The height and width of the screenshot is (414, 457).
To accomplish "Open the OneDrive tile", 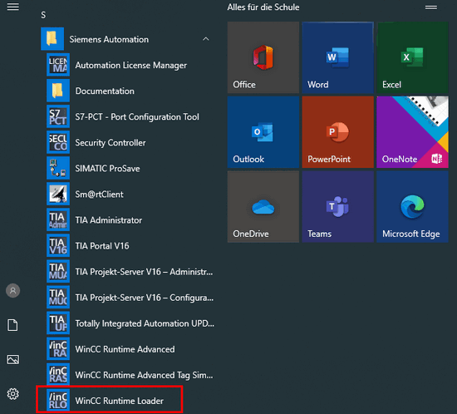I will (263, 207).
